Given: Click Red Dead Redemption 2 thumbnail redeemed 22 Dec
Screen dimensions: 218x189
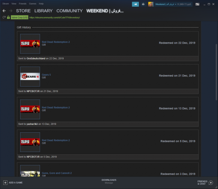Looking at the screenshot, I should pyautogui.click(x=30, y=44).
